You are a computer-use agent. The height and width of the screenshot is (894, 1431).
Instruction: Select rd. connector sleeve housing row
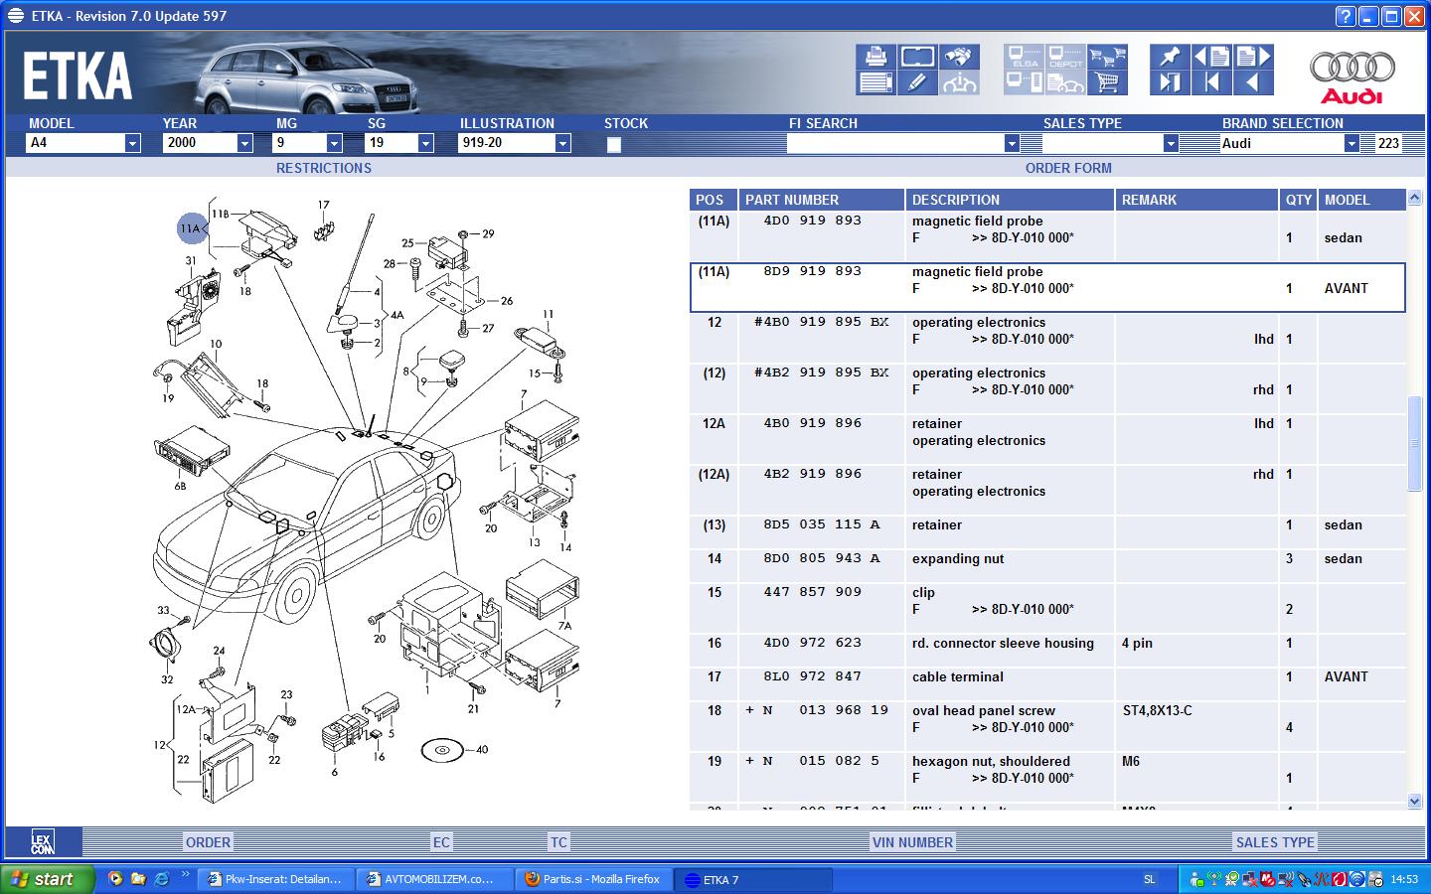1048,643
